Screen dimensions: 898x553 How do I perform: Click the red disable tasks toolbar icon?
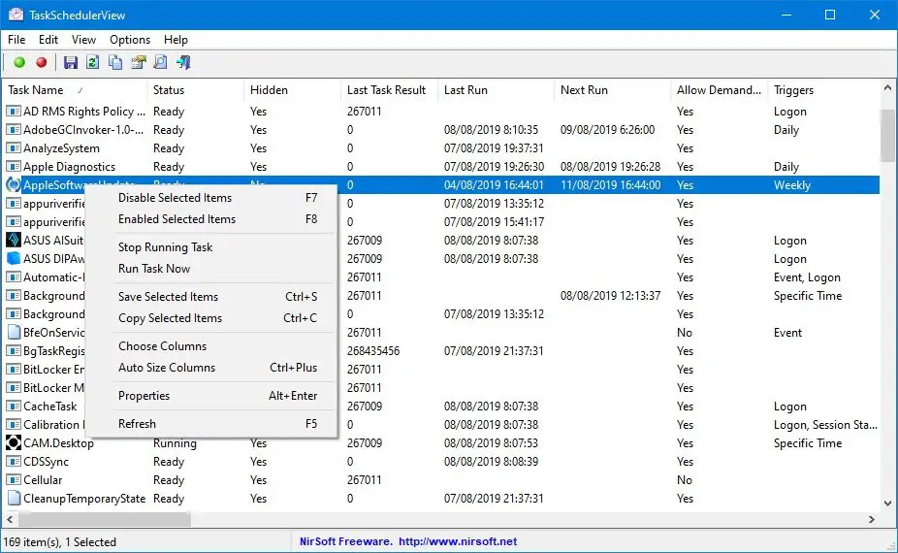(41, 62)
